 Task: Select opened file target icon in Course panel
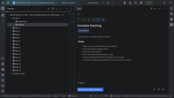click(x=53, y=9)
